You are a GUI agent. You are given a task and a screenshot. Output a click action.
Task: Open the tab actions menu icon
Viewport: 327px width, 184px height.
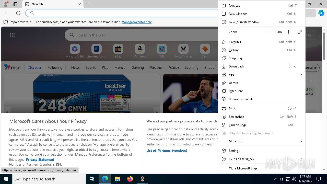tap(15, 4)
